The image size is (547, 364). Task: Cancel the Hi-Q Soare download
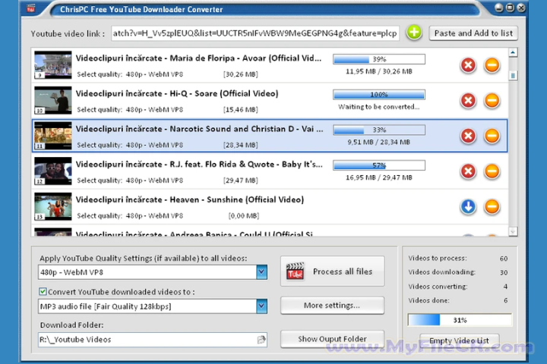(x=468, y=101)
